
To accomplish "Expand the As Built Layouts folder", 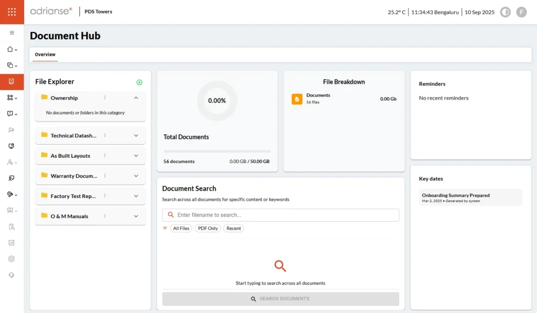I will [x=136, y=156].
